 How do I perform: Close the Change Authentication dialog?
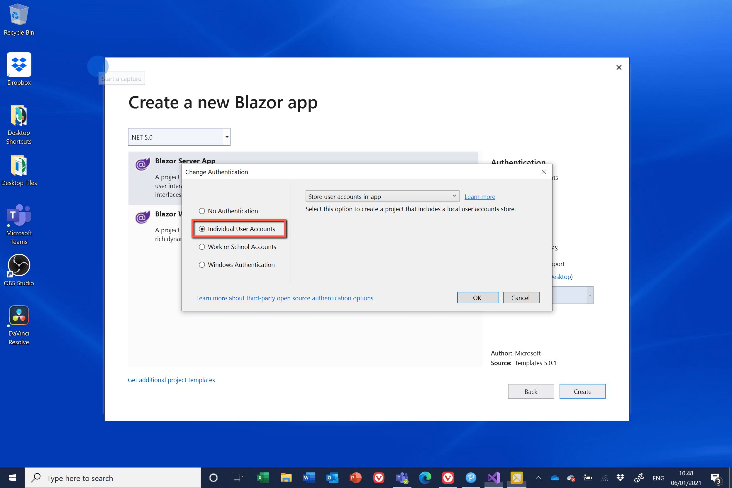pos(544,172)
